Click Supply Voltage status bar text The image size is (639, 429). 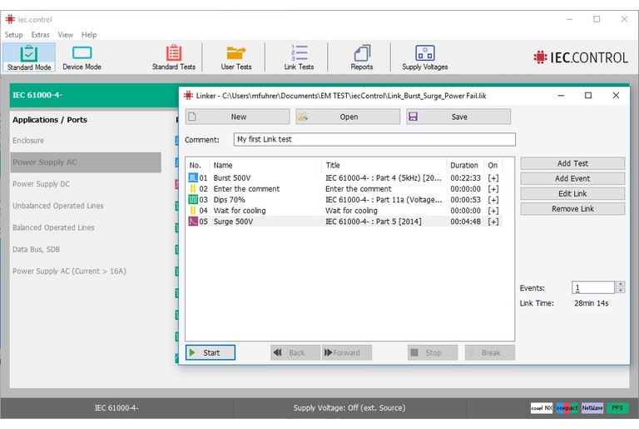(349, 408)
